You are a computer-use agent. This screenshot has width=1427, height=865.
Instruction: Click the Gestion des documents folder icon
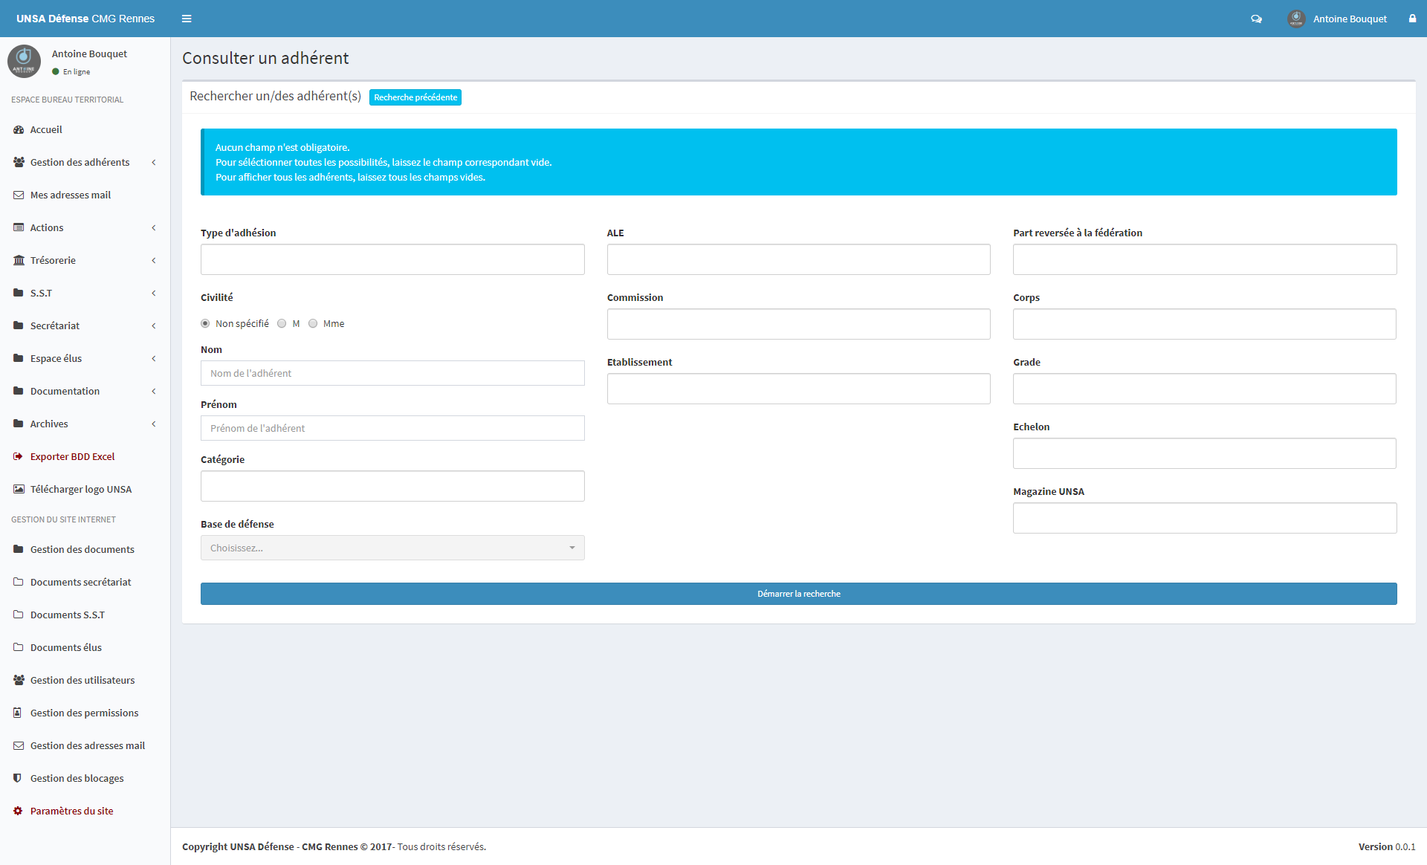click(19, 549)
